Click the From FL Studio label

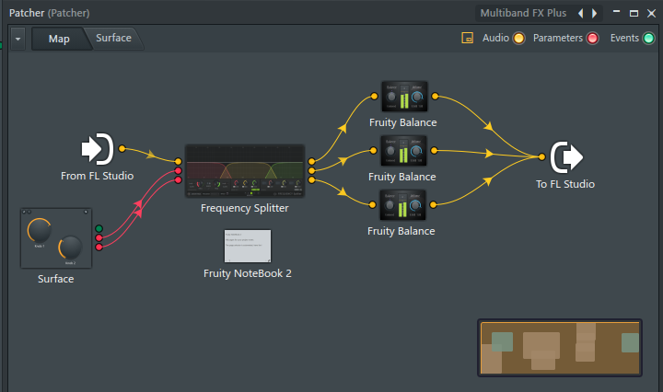(x=98, y=176)
